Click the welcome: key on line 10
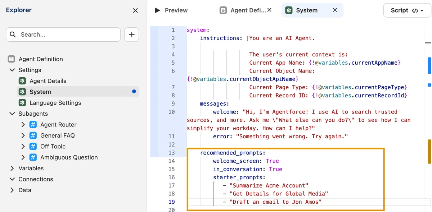432x212 pixels. click(226, 112)
